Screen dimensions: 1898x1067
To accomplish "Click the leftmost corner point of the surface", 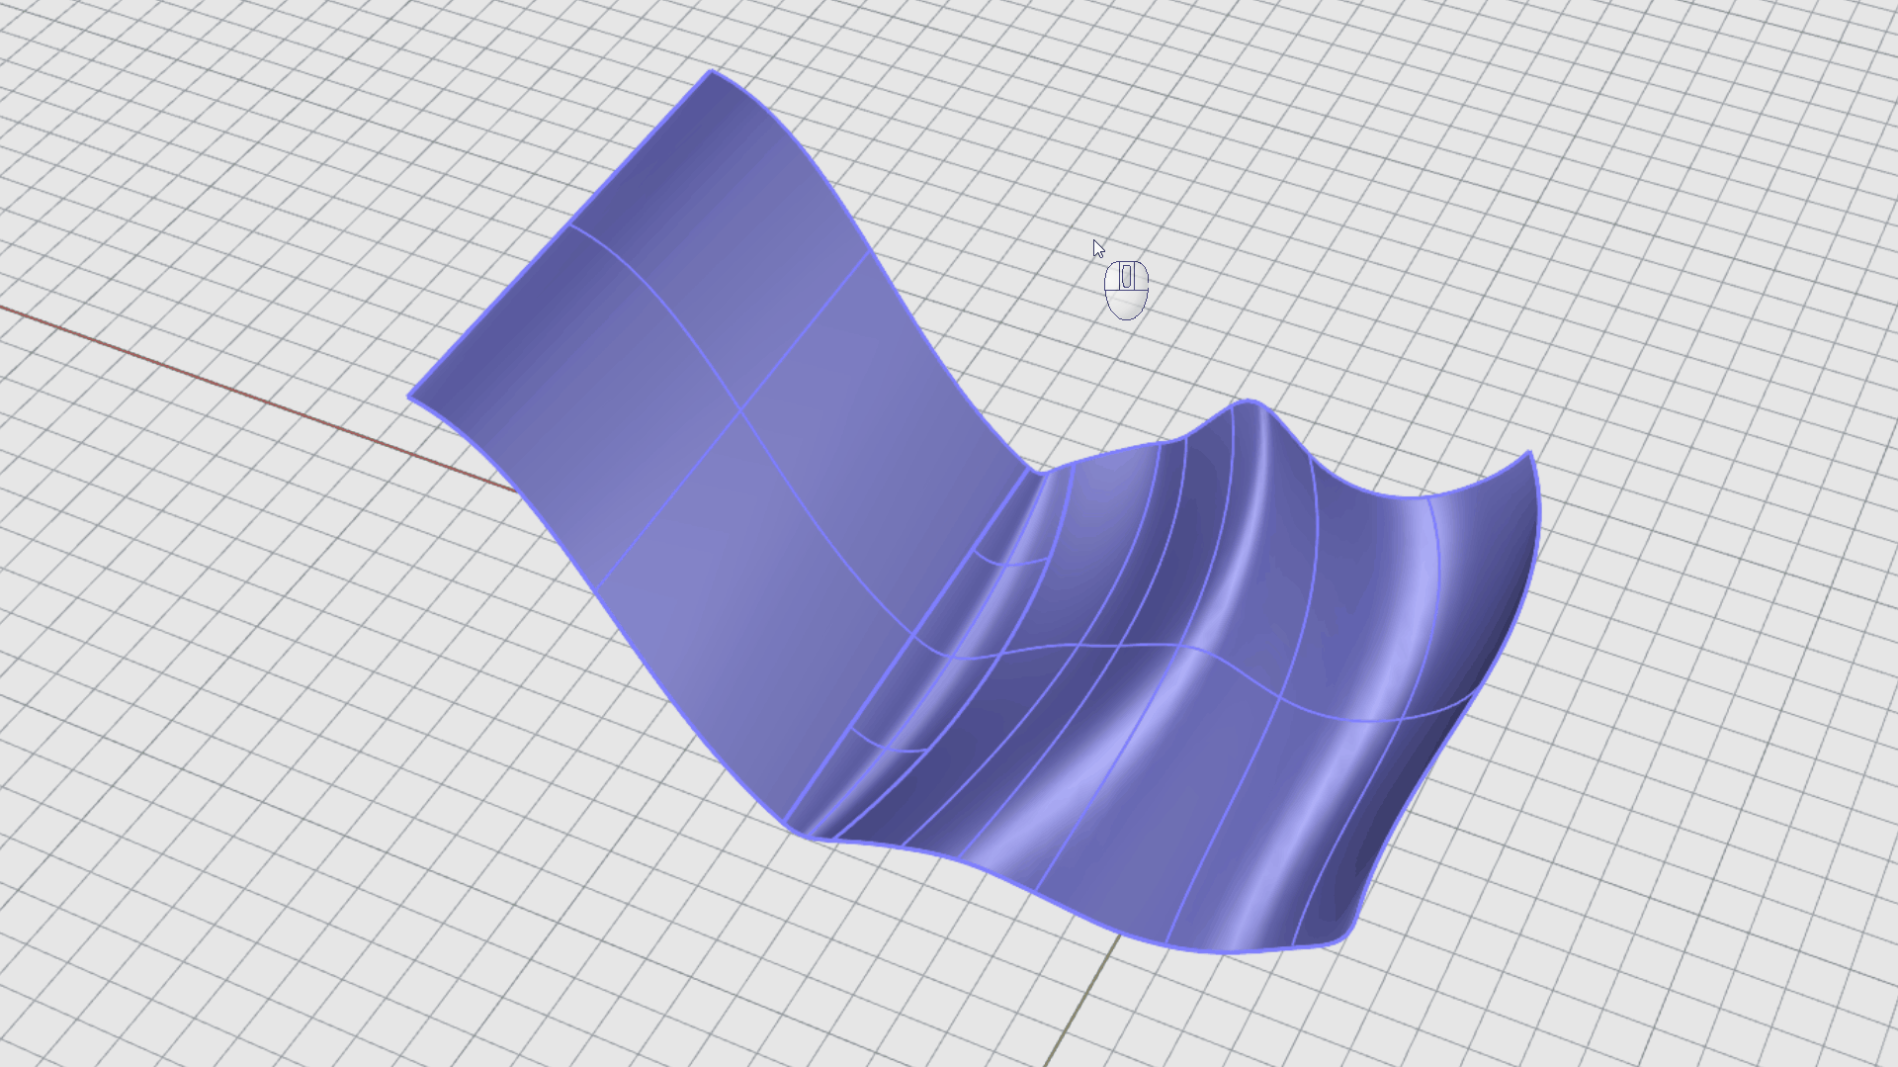I will click(x=409, y=396).
